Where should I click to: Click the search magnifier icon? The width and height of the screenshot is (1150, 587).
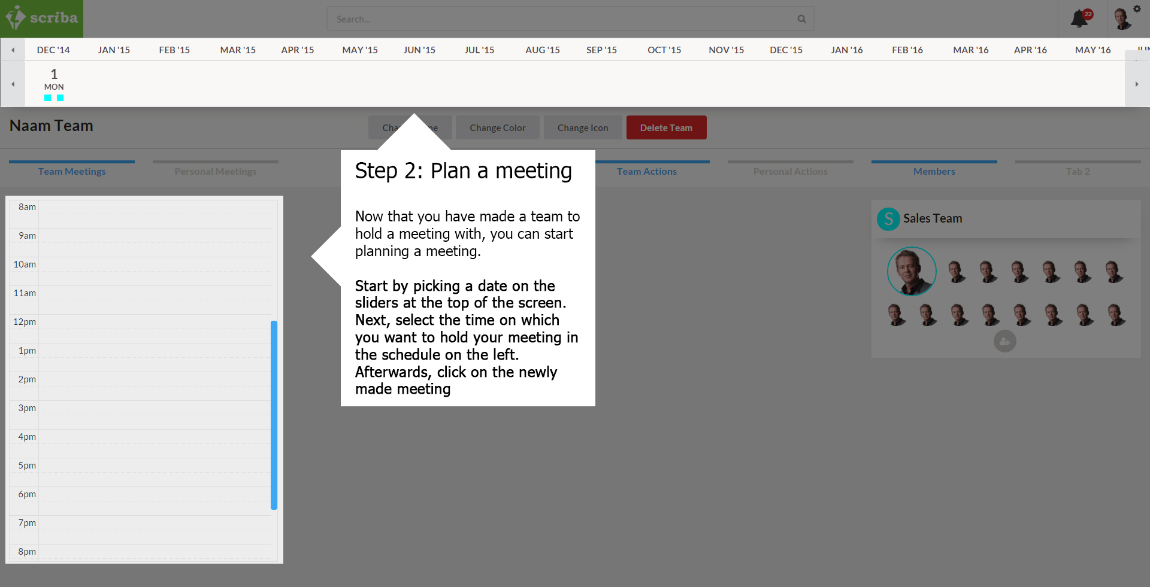(801, 19)
